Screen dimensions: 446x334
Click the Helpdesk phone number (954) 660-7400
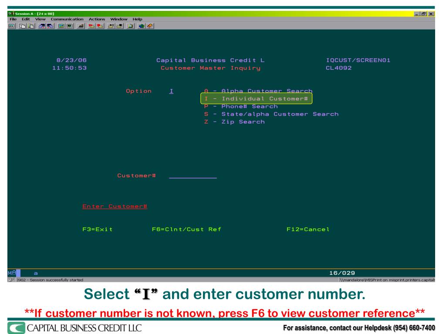(414, 328)
